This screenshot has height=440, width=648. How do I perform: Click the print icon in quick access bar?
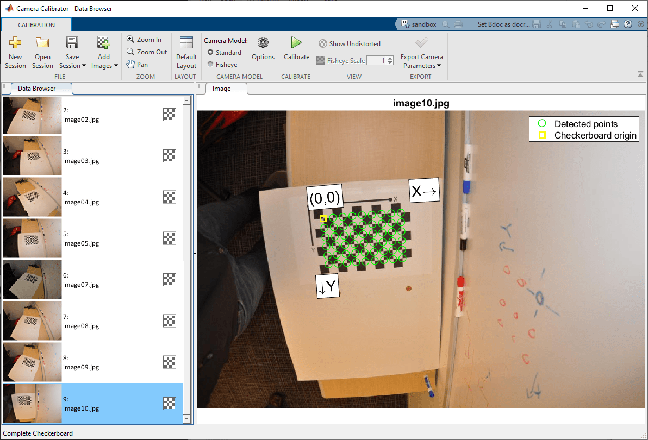tap(458, 24)
